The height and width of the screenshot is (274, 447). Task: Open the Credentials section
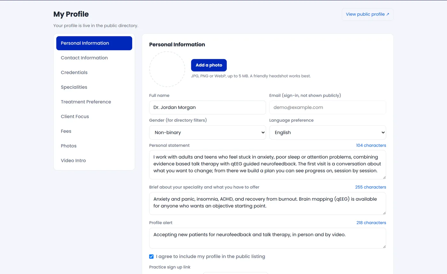(x=94, y=72)
